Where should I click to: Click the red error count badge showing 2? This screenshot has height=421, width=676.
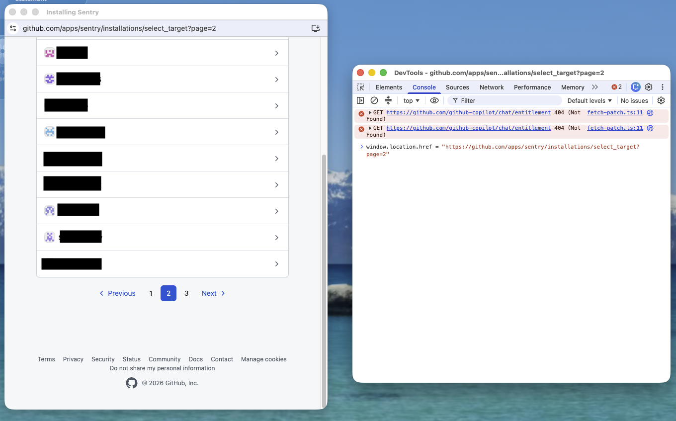[617, 87]
